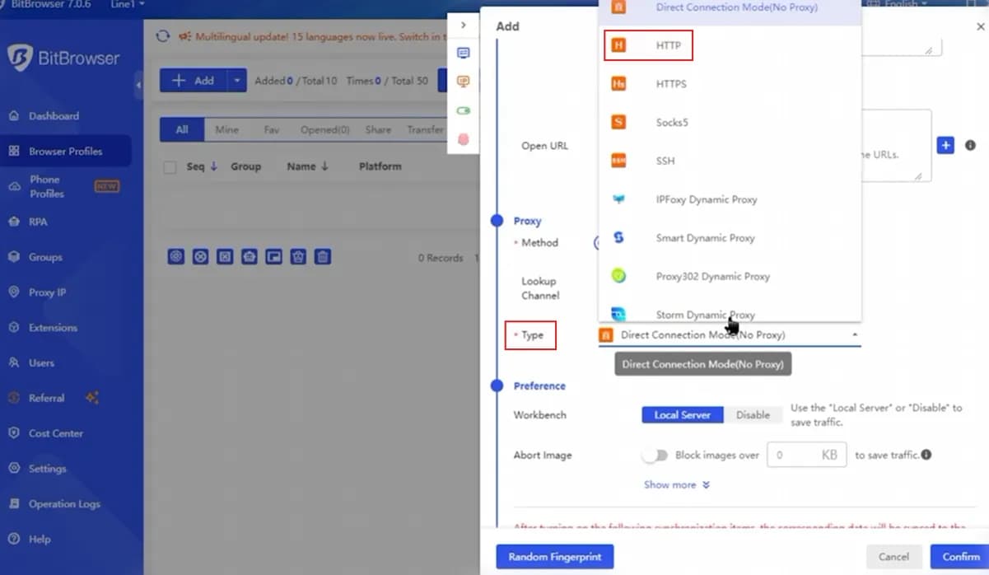Click info icon after 'to save traffic'
Viewport: 989px width, 575px height.
pyautogui.click(x=926, y=455)
